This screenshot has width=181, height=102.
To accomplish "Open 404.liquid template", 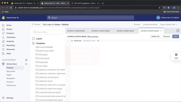I will coord(42,54).
